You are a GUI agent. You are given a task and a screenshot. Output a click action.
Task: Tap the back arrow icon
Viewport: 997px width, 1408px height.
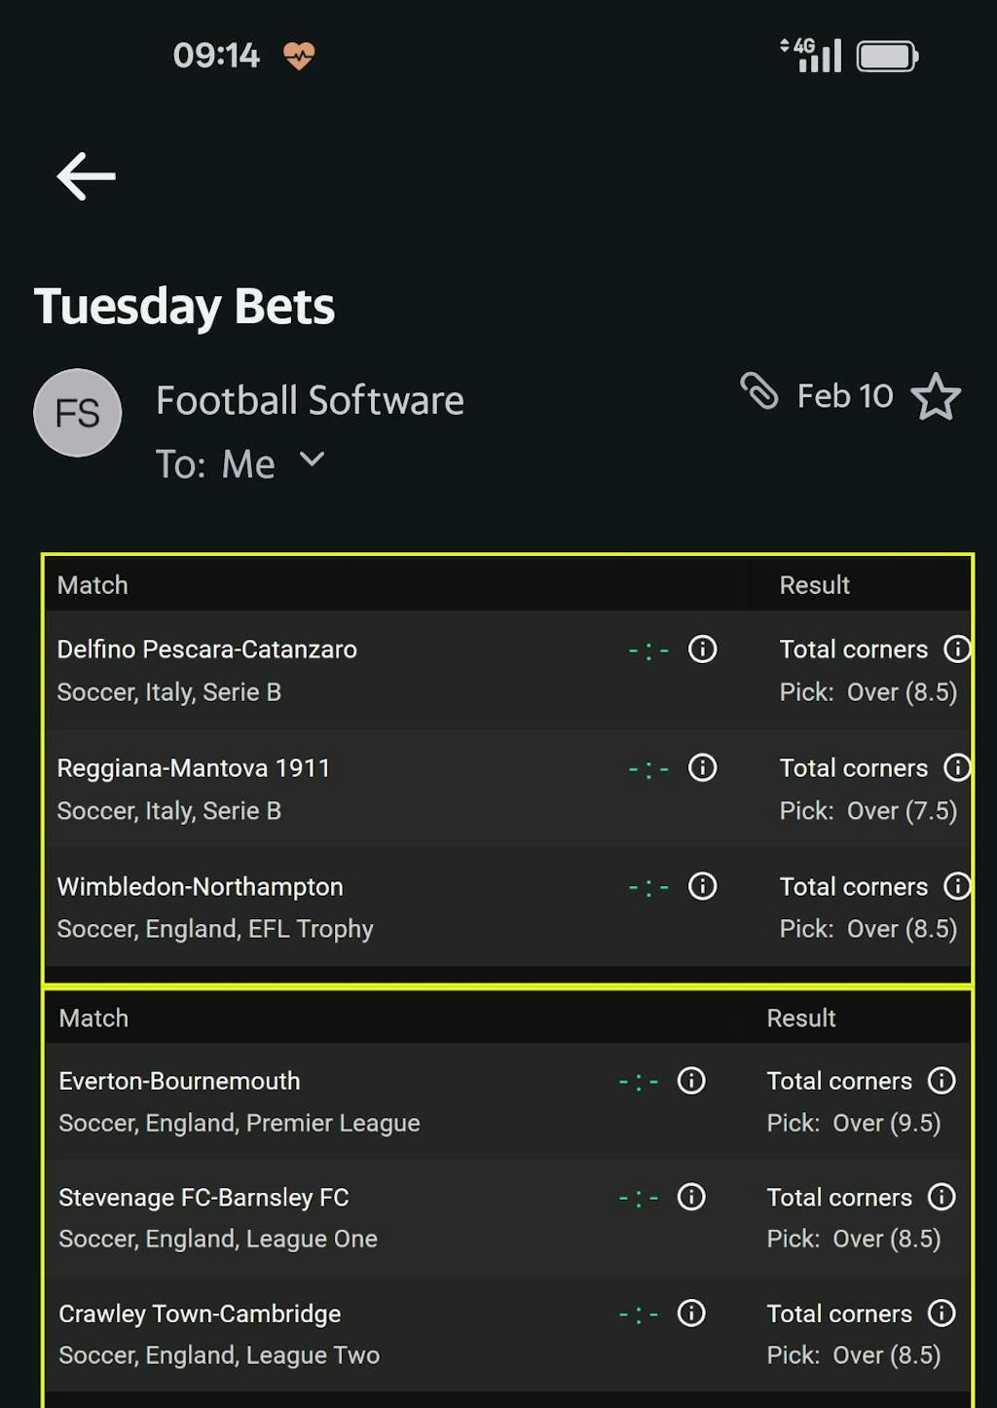pos(87,176)
